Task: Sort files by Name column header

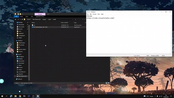Action: coord(33,23)
